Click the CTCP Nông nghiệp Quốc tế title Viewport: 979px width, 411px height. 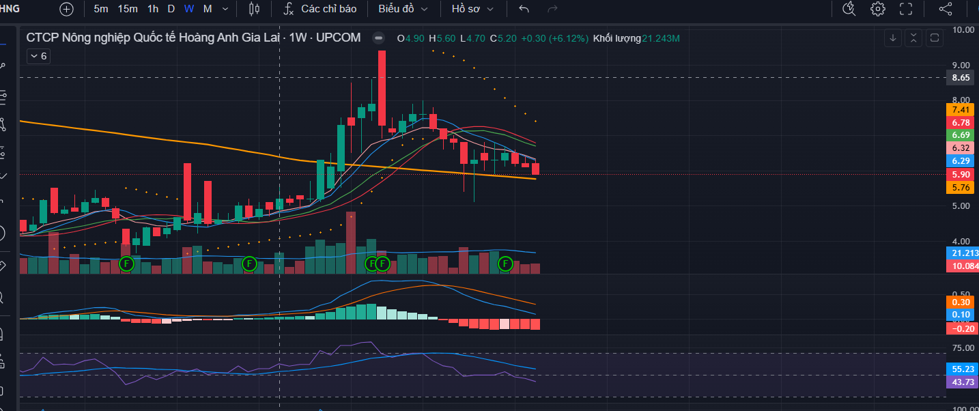coord(154,38)
